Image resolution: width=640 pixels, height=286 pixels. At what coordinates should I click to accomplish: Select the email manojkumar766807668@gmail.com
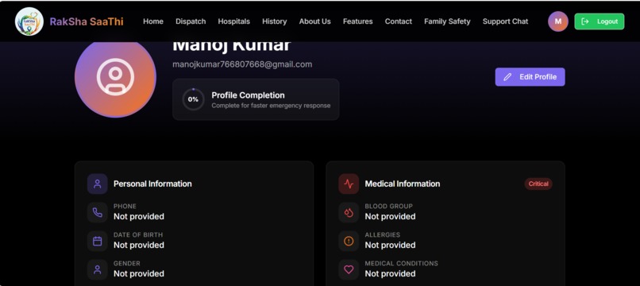tap(242, 64)
